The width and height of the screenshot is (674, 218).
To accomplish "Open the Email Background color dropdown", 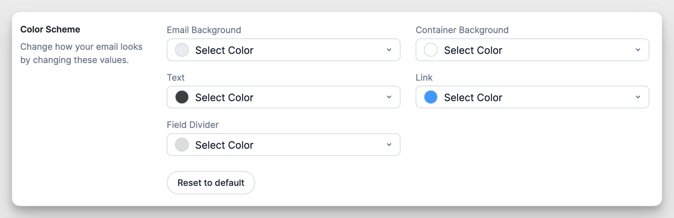I will [x=283, y=50].
